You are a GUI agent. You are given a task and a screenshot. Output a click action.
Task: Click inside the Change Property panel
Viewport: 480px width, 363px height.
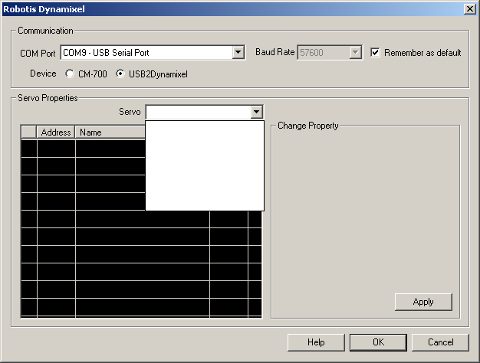click(364, 214)
